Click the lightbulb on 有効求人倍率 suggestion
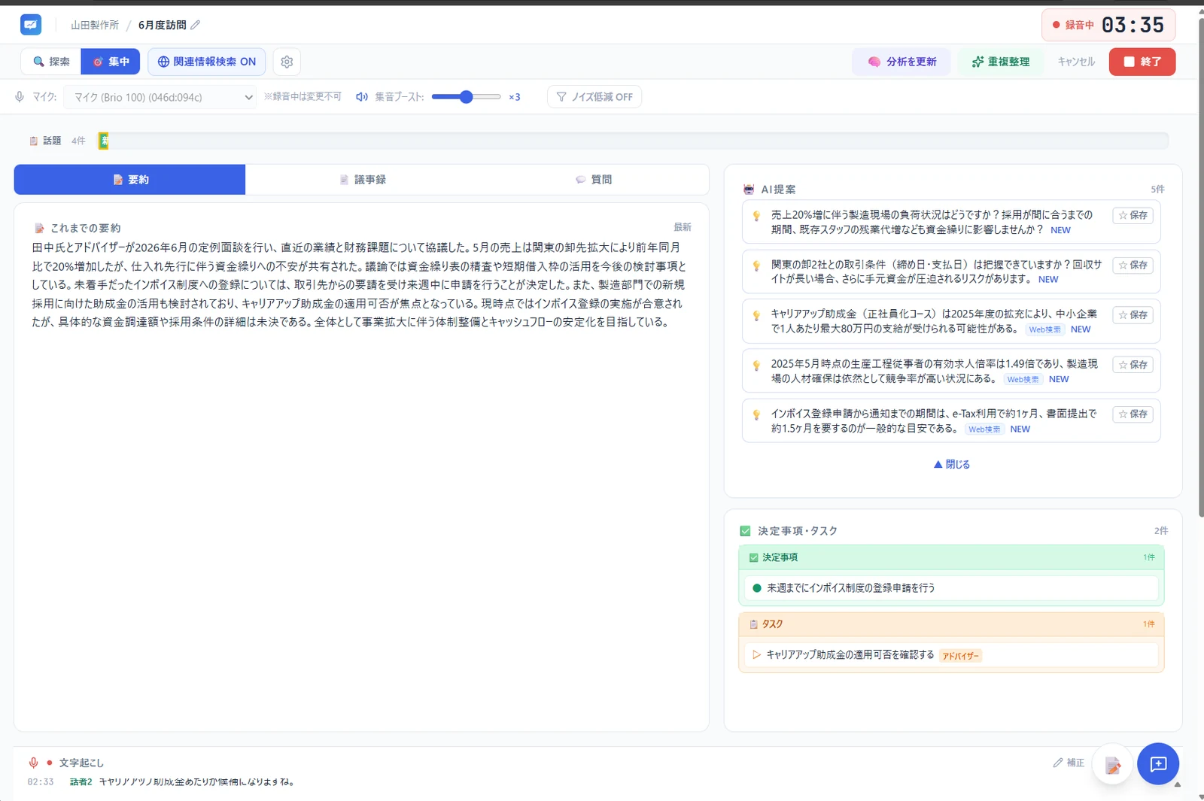The image size is (1204, 801). (756, 365)
